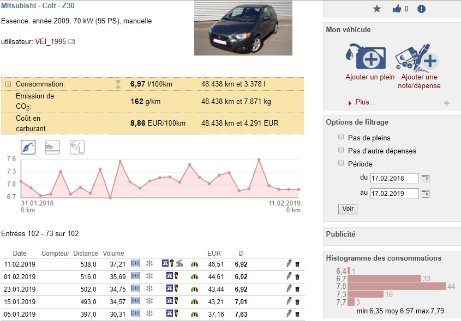
Task: Edit the 15.01.2019 entry
Action: coord(289,301)
